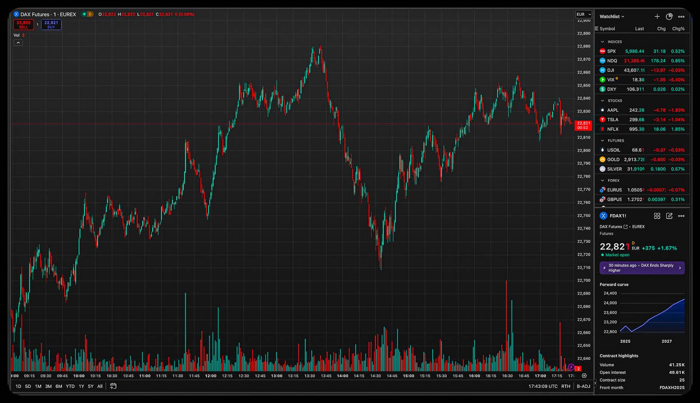Click the red SELL 22,820 button
The width and height of the screenshot is (700, 403).
[x=24, y=24]
